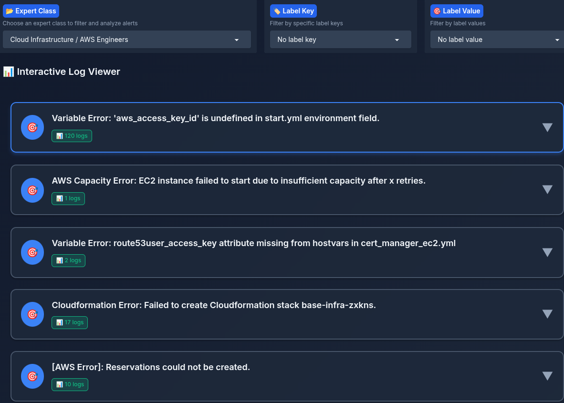Click the bar chart icon beside Interactive Log Viewer
This screenshot has height=403, width=564.
click(8, 72)
